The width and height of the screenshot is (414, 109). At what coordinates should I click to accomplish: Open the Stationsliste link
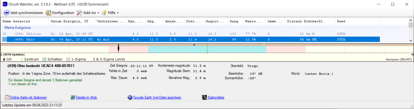point(216,98)
